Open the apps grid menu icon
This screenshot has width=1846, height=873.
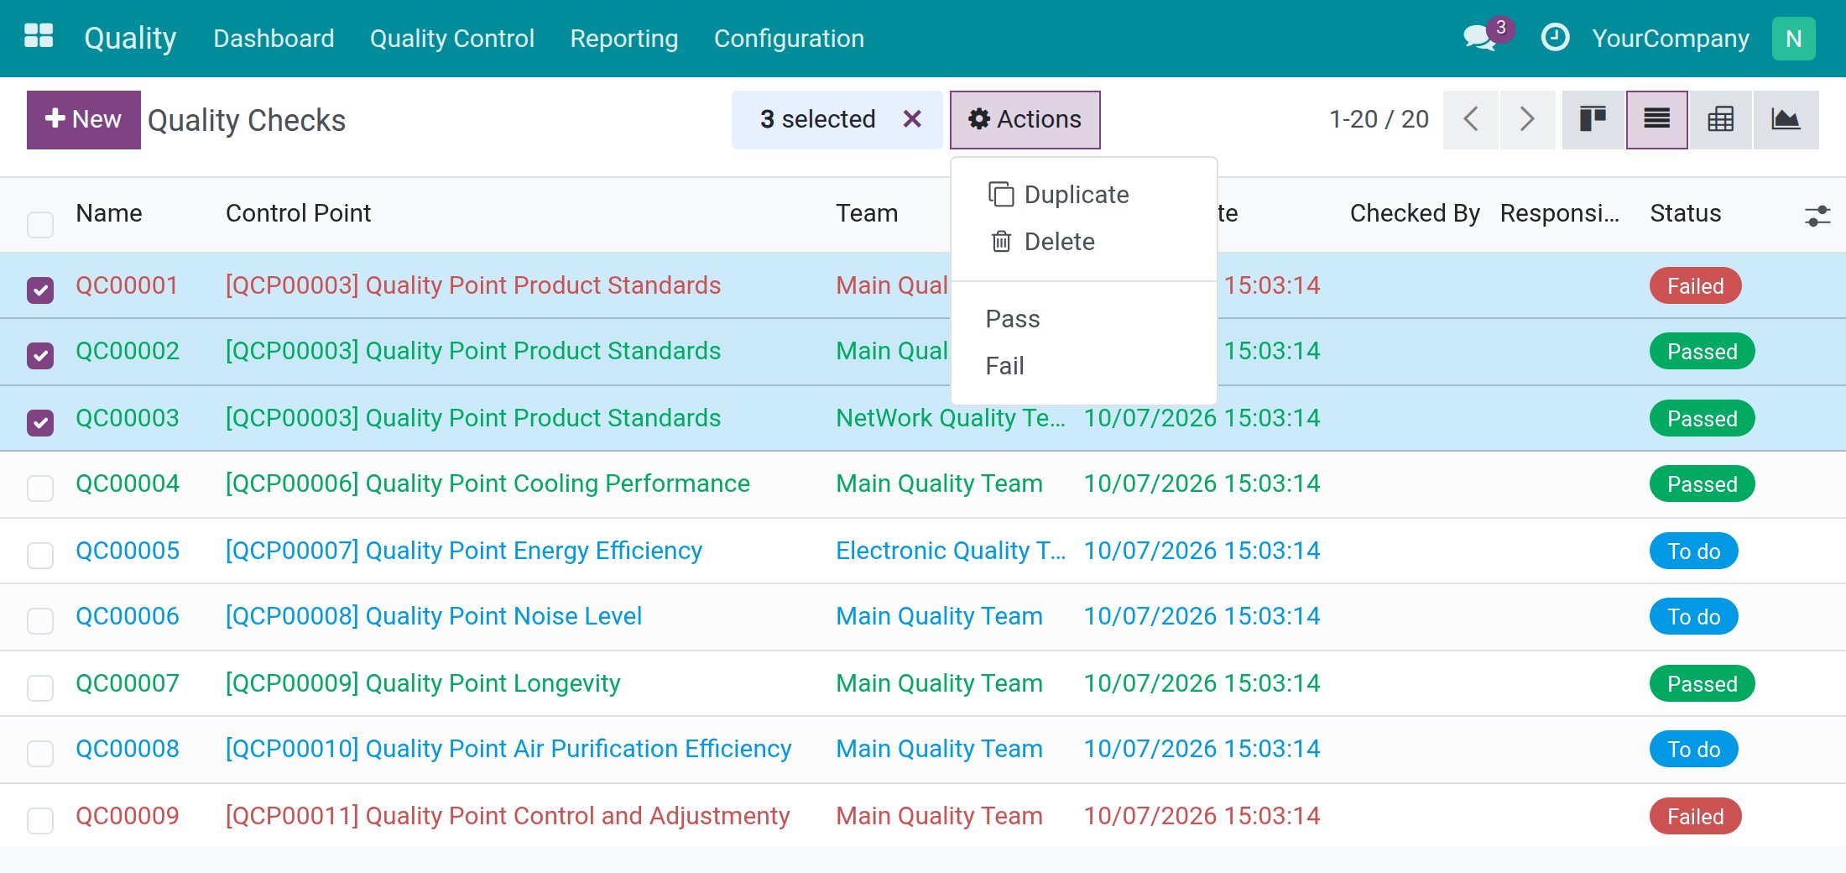pos(39,37)
